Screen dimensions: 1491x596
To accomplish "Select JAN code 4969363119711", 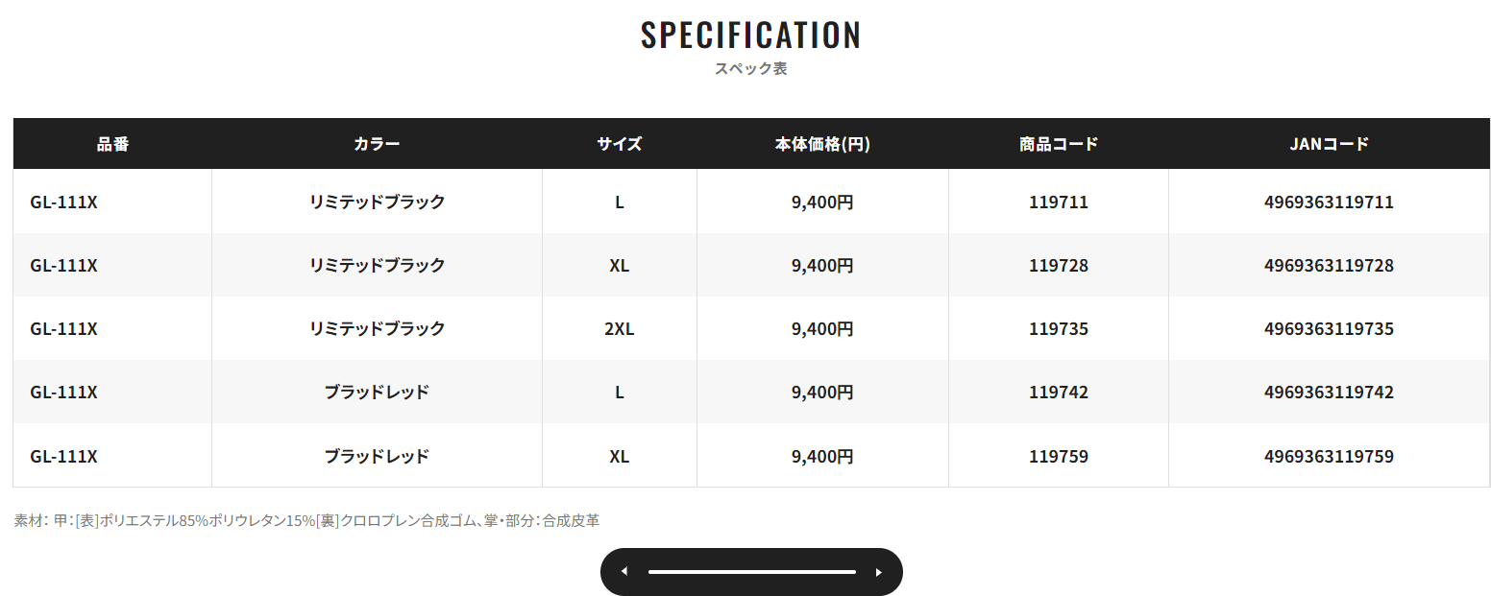I will [x=1329, y=203].
